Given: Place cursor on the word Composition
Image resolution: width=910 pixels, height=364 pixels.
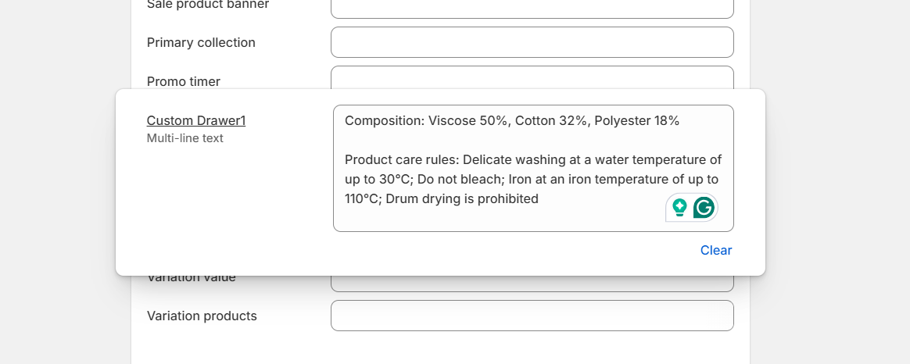Looking at the screenshot, I should click(383, 120).
